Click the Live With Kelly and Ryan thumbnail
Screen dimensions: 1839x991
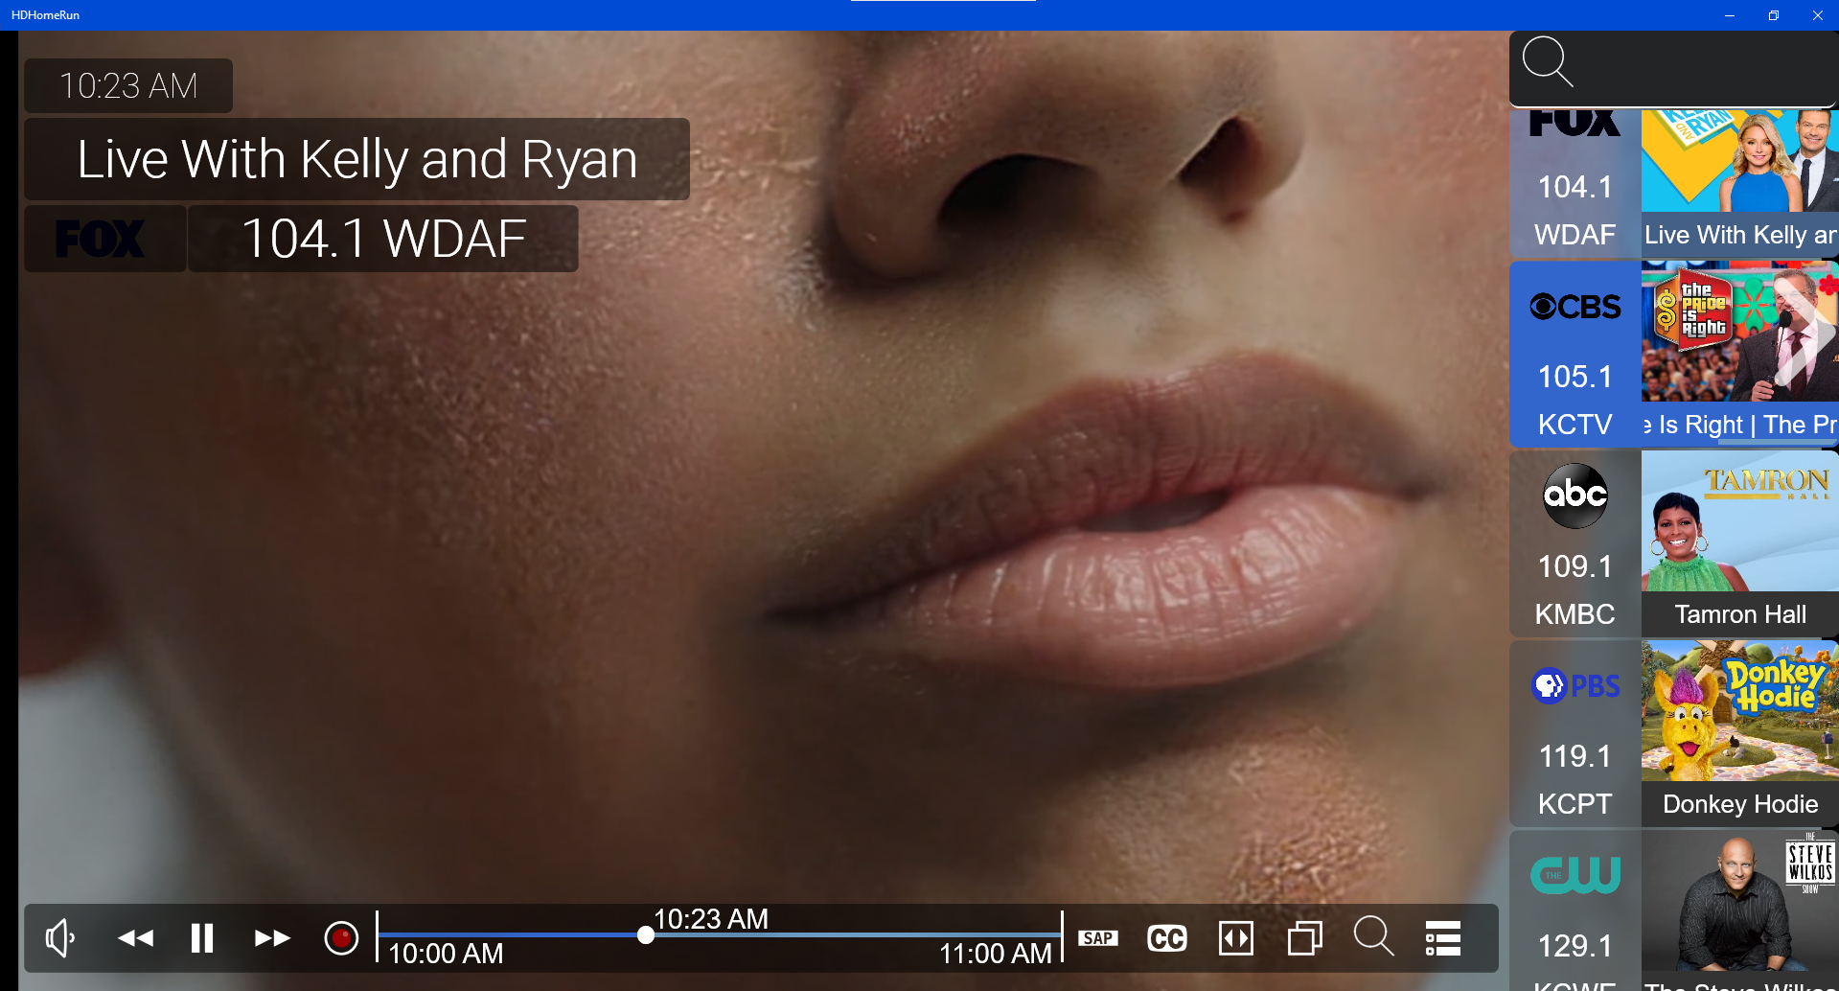coord(1739,163)
